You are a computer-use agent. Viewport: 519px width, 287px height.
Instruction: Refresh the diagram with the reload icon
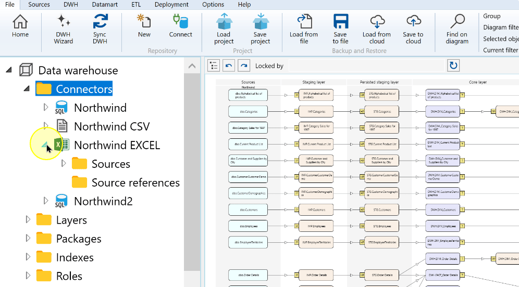click(453, 66)
